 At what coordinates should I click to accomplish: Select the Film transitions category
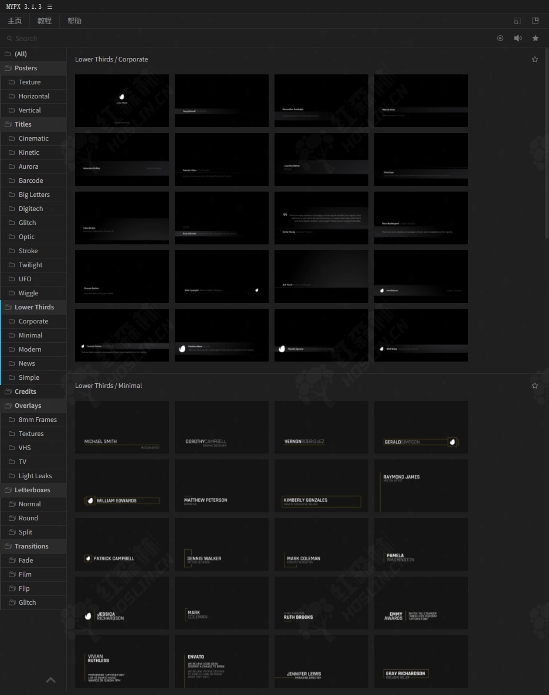[33, 574]
